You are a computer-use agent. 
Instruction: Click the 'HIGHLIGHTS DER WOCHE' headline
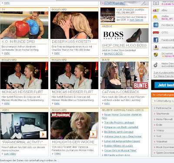coord(73,142)
